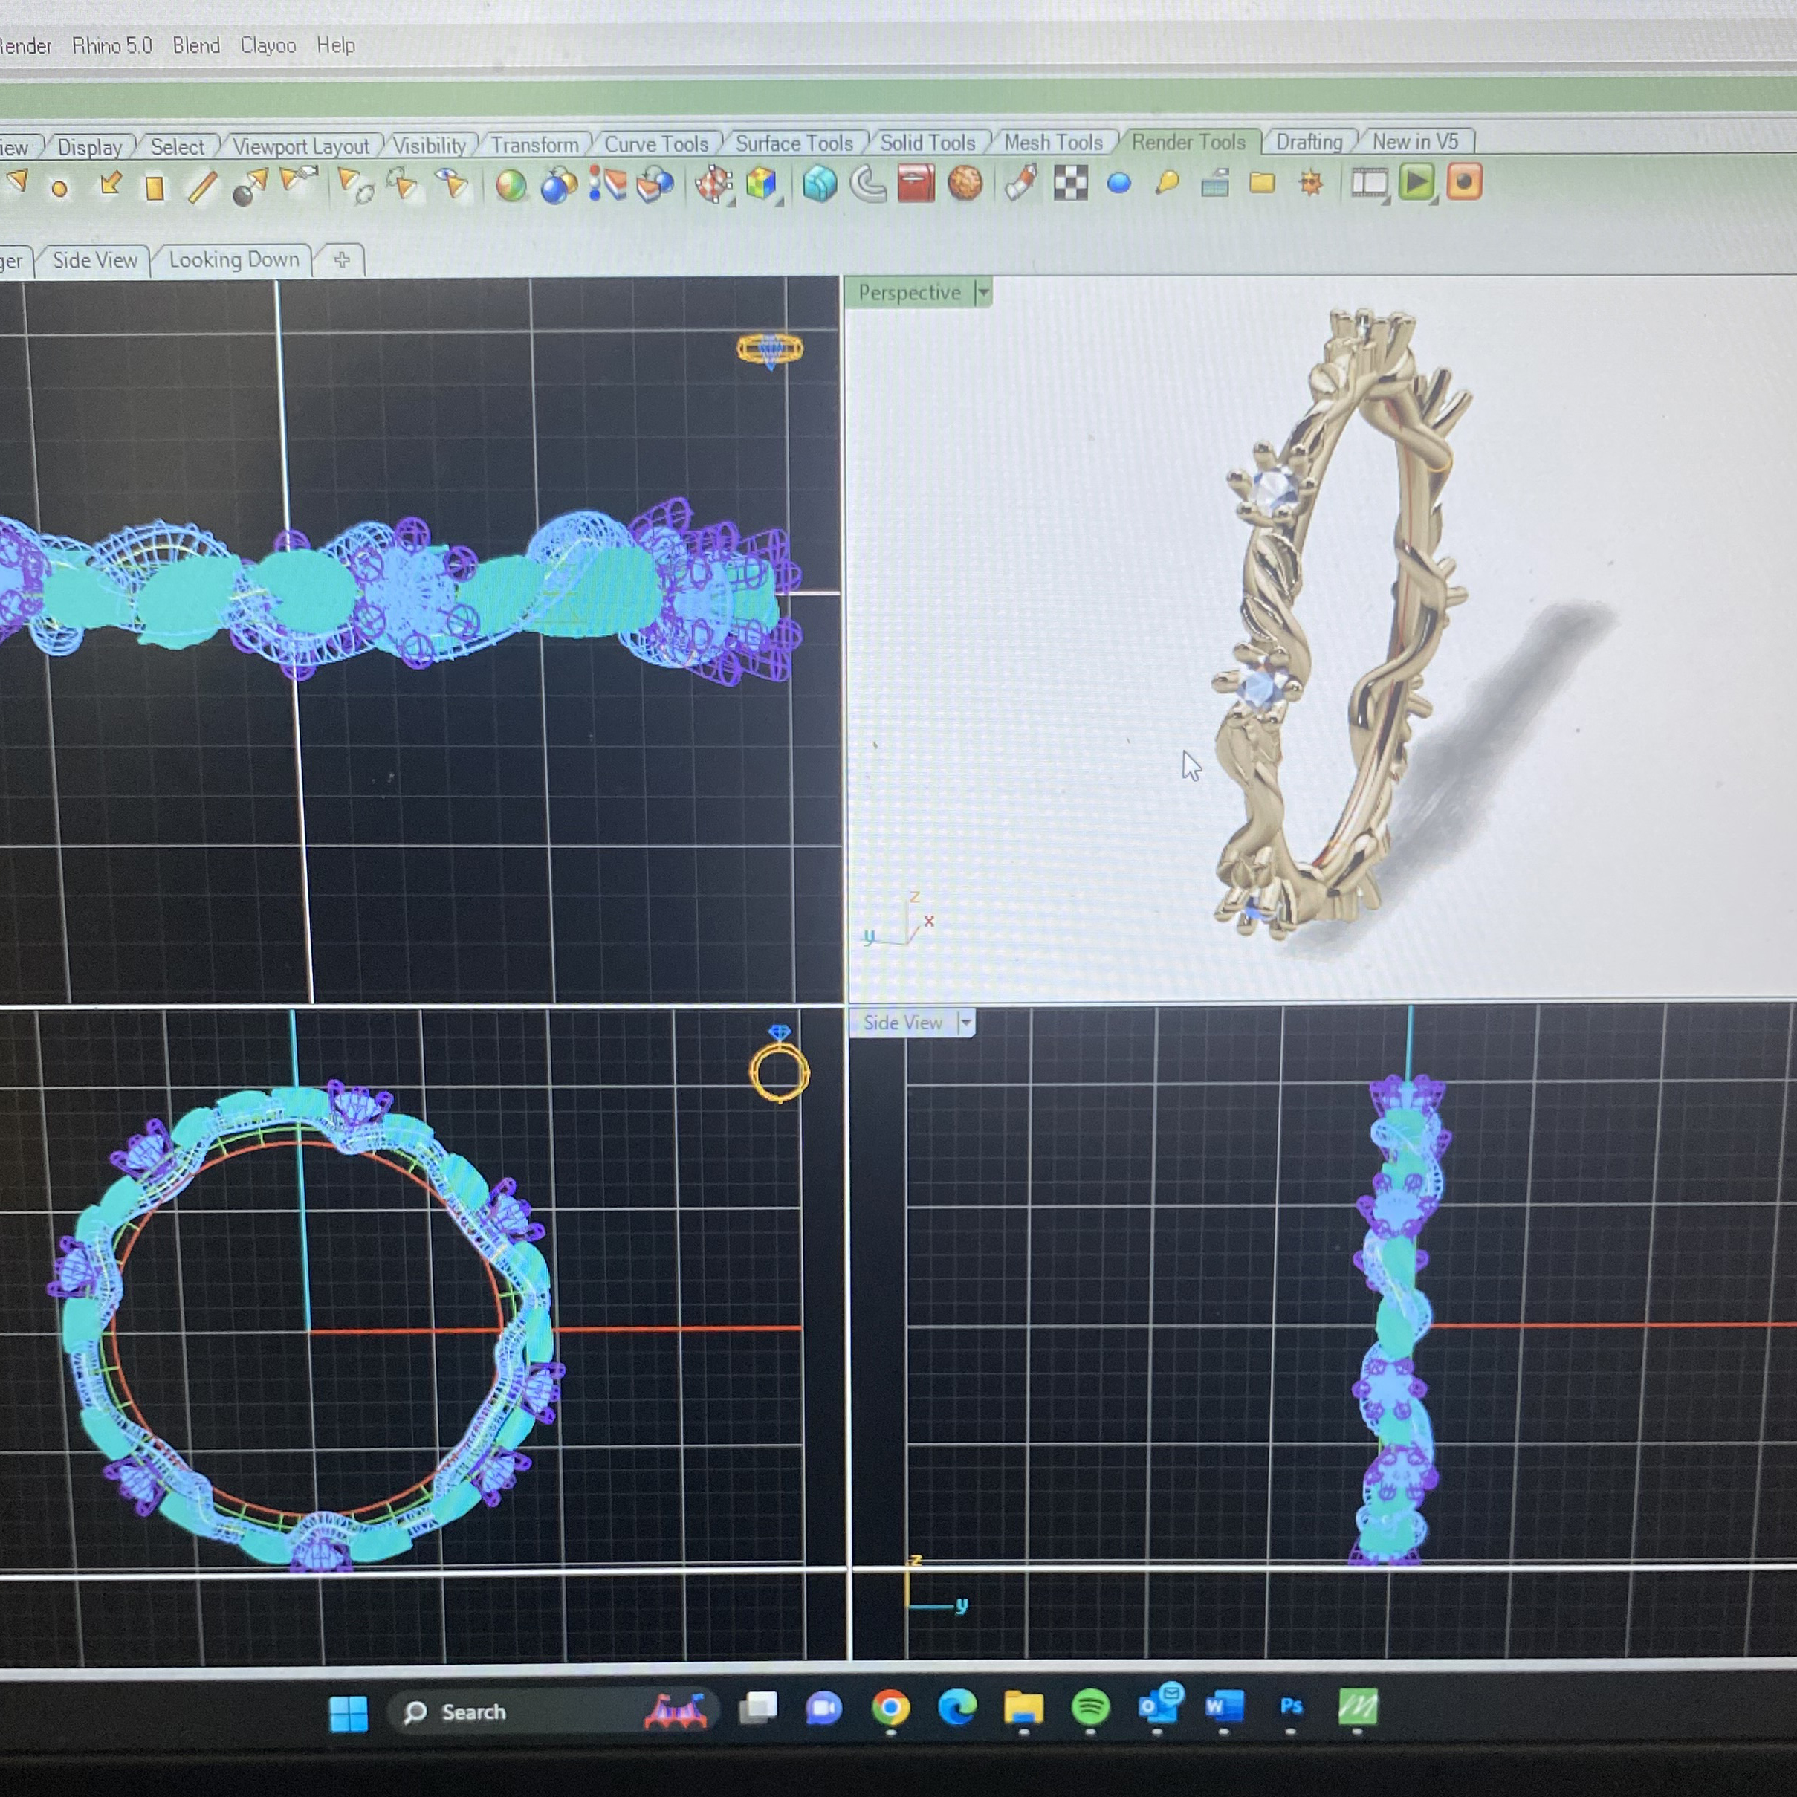
Task: Click the layered material box with dots icon
Action: (x=607, y=184)
